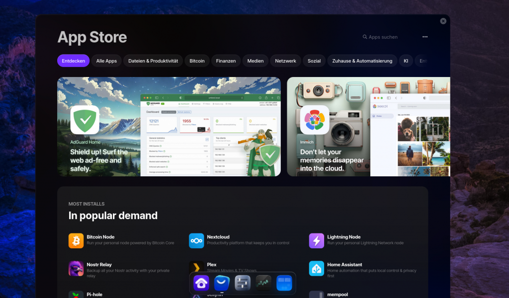This screenshot has height=298, width=509.
Task: Open the Lightning Node app icon
Action: 316,240
